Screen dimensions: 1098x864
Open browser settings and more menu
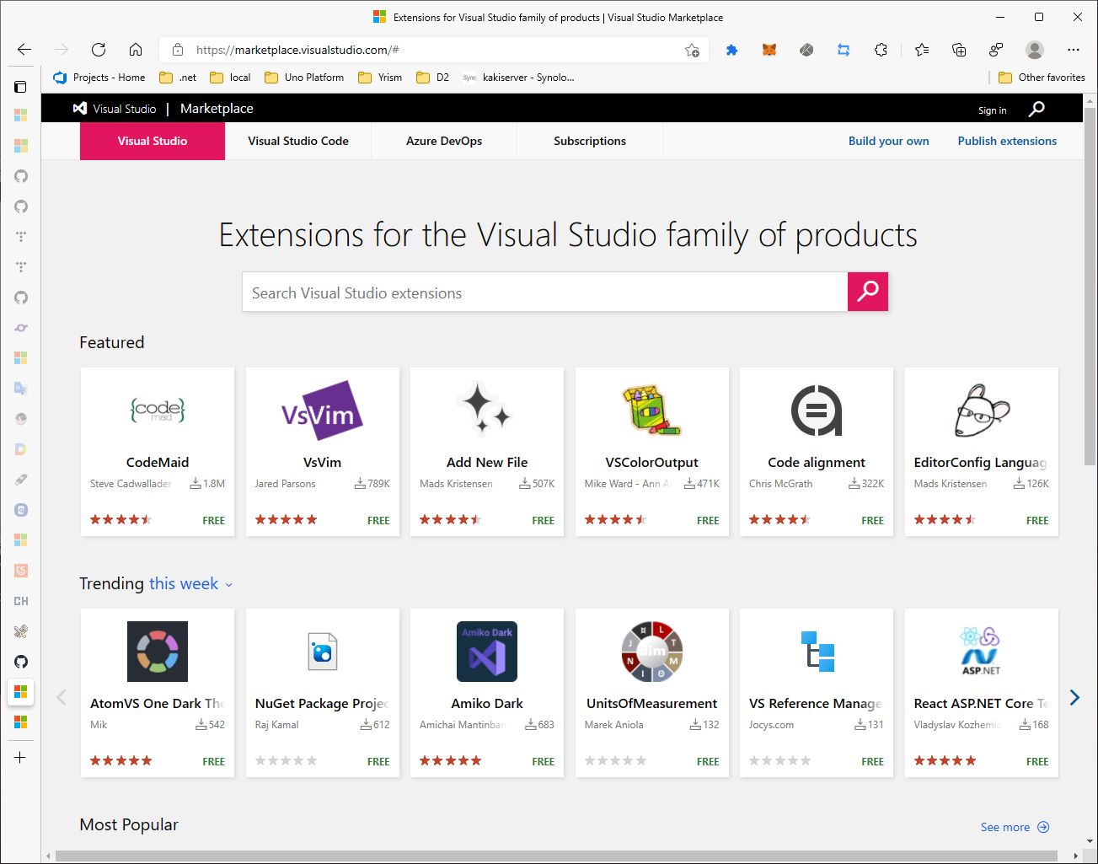tap(1074, 50)
